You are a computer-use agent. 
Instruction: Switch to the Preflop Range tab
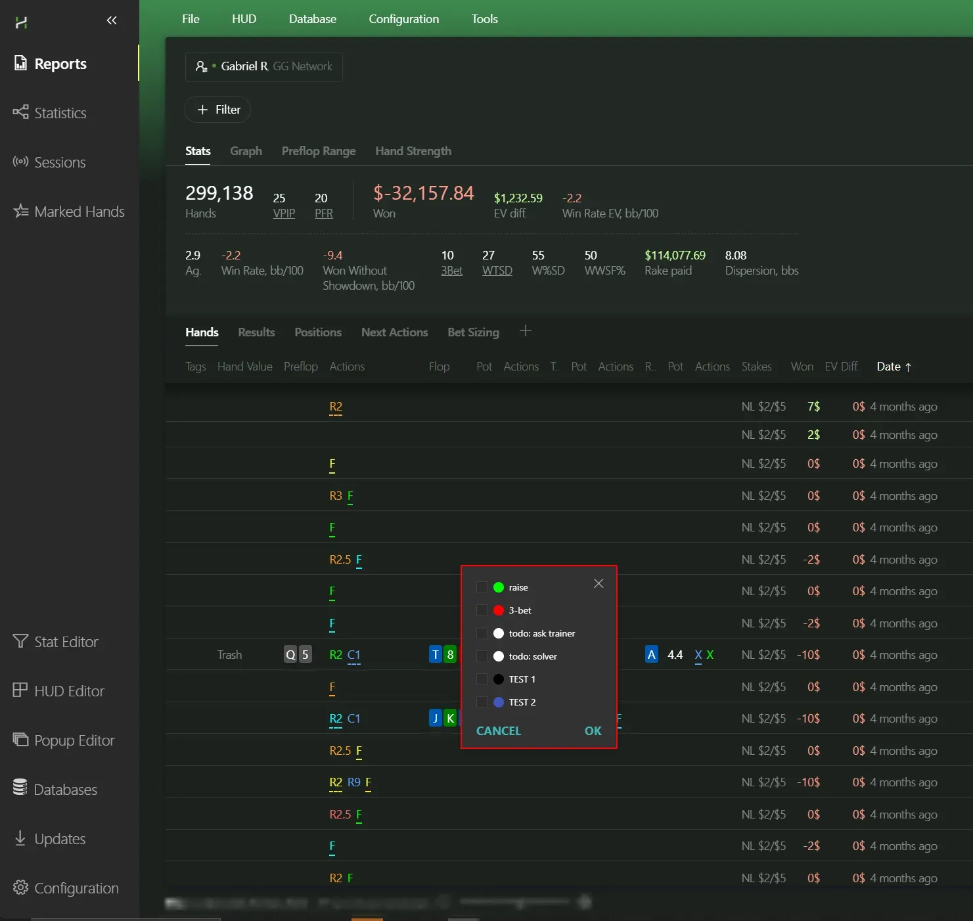[x=318, y=151]
